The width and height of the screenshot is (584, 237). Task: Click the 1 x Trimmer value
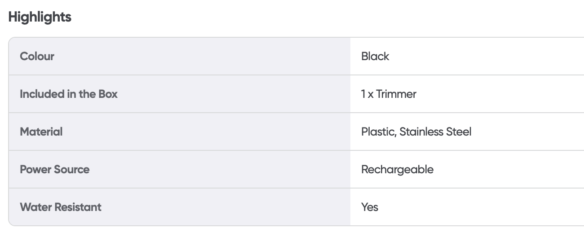click(389, 94)
